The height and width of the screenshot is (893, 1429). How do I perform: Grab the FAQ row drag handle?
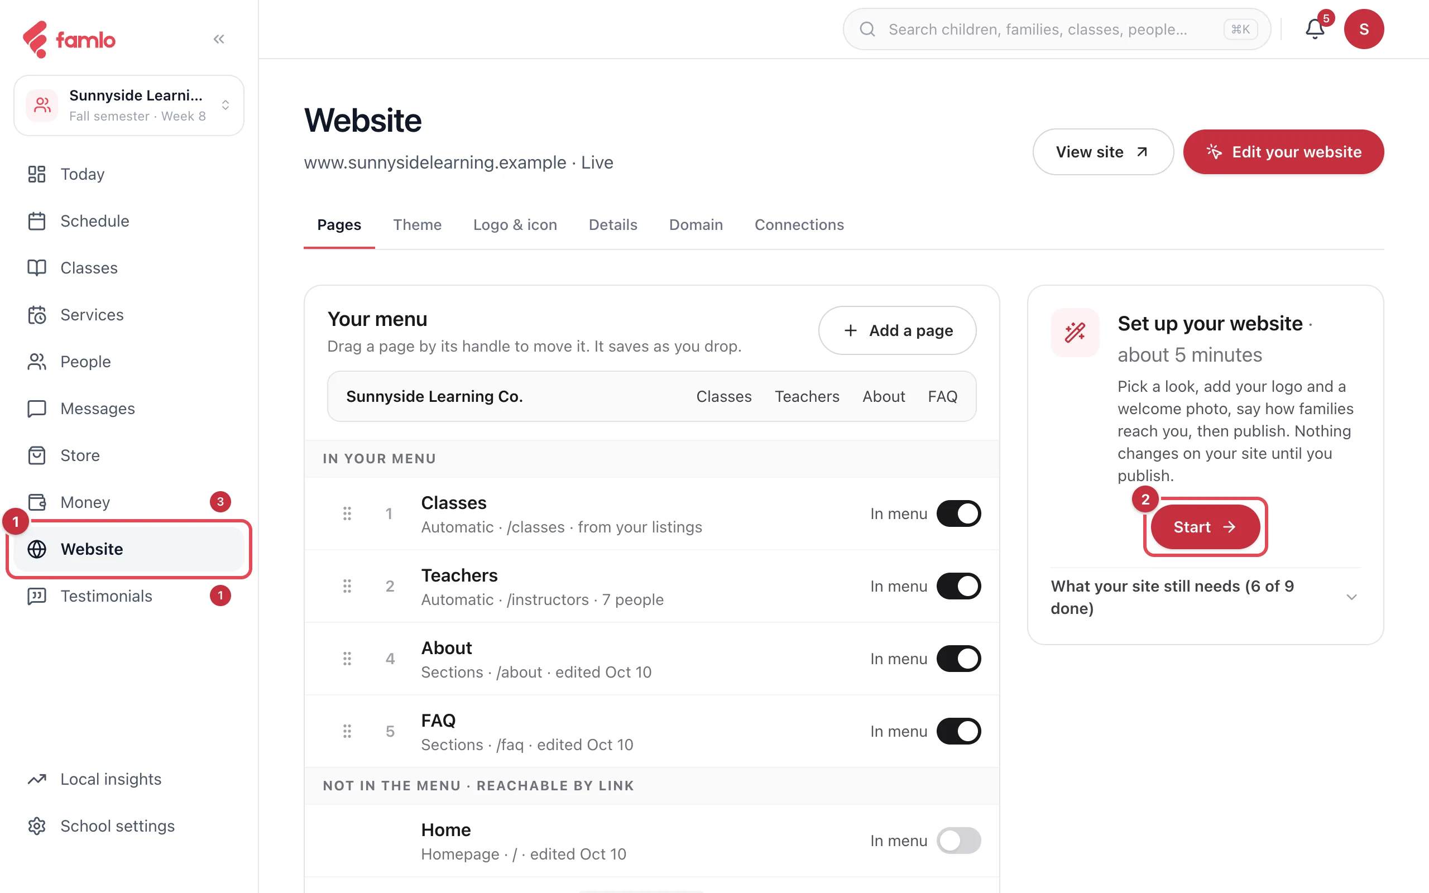pos(347,731)
